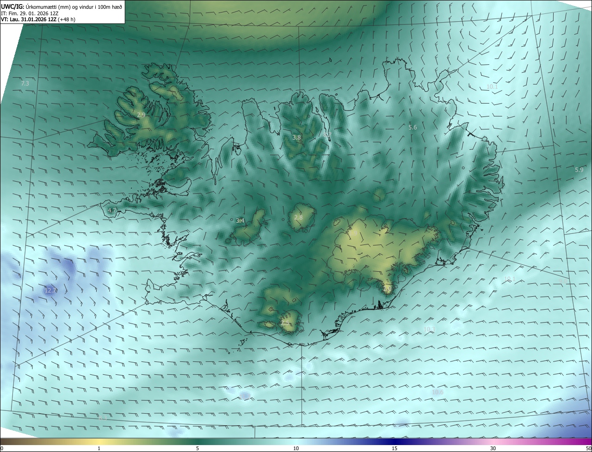The height and width of the screenshot is (452, 592).
Task: Click the 10.1 value off the northeast coast
Action: tap(492, 87)
